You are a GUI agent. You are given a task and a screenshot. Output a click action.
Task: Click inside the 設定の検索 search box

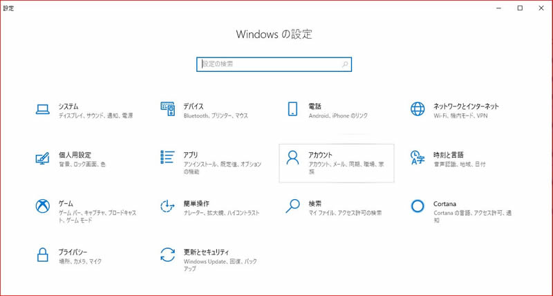[x=270, y=64]
